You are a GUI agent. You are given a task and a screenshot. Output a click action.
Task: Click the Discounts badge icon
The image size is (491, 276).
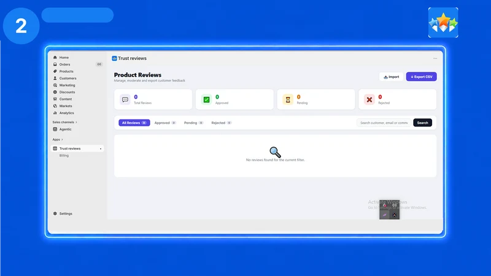55,92
